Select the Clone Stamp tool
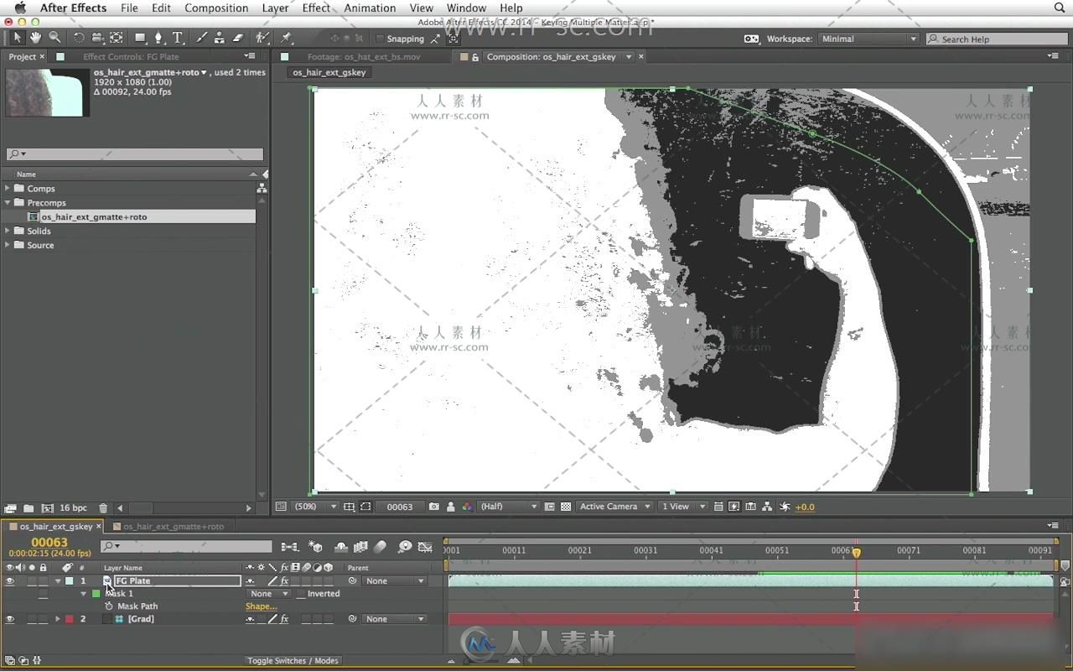The image size is (1073, 671). pyautogui.click(x=219, y=38)
